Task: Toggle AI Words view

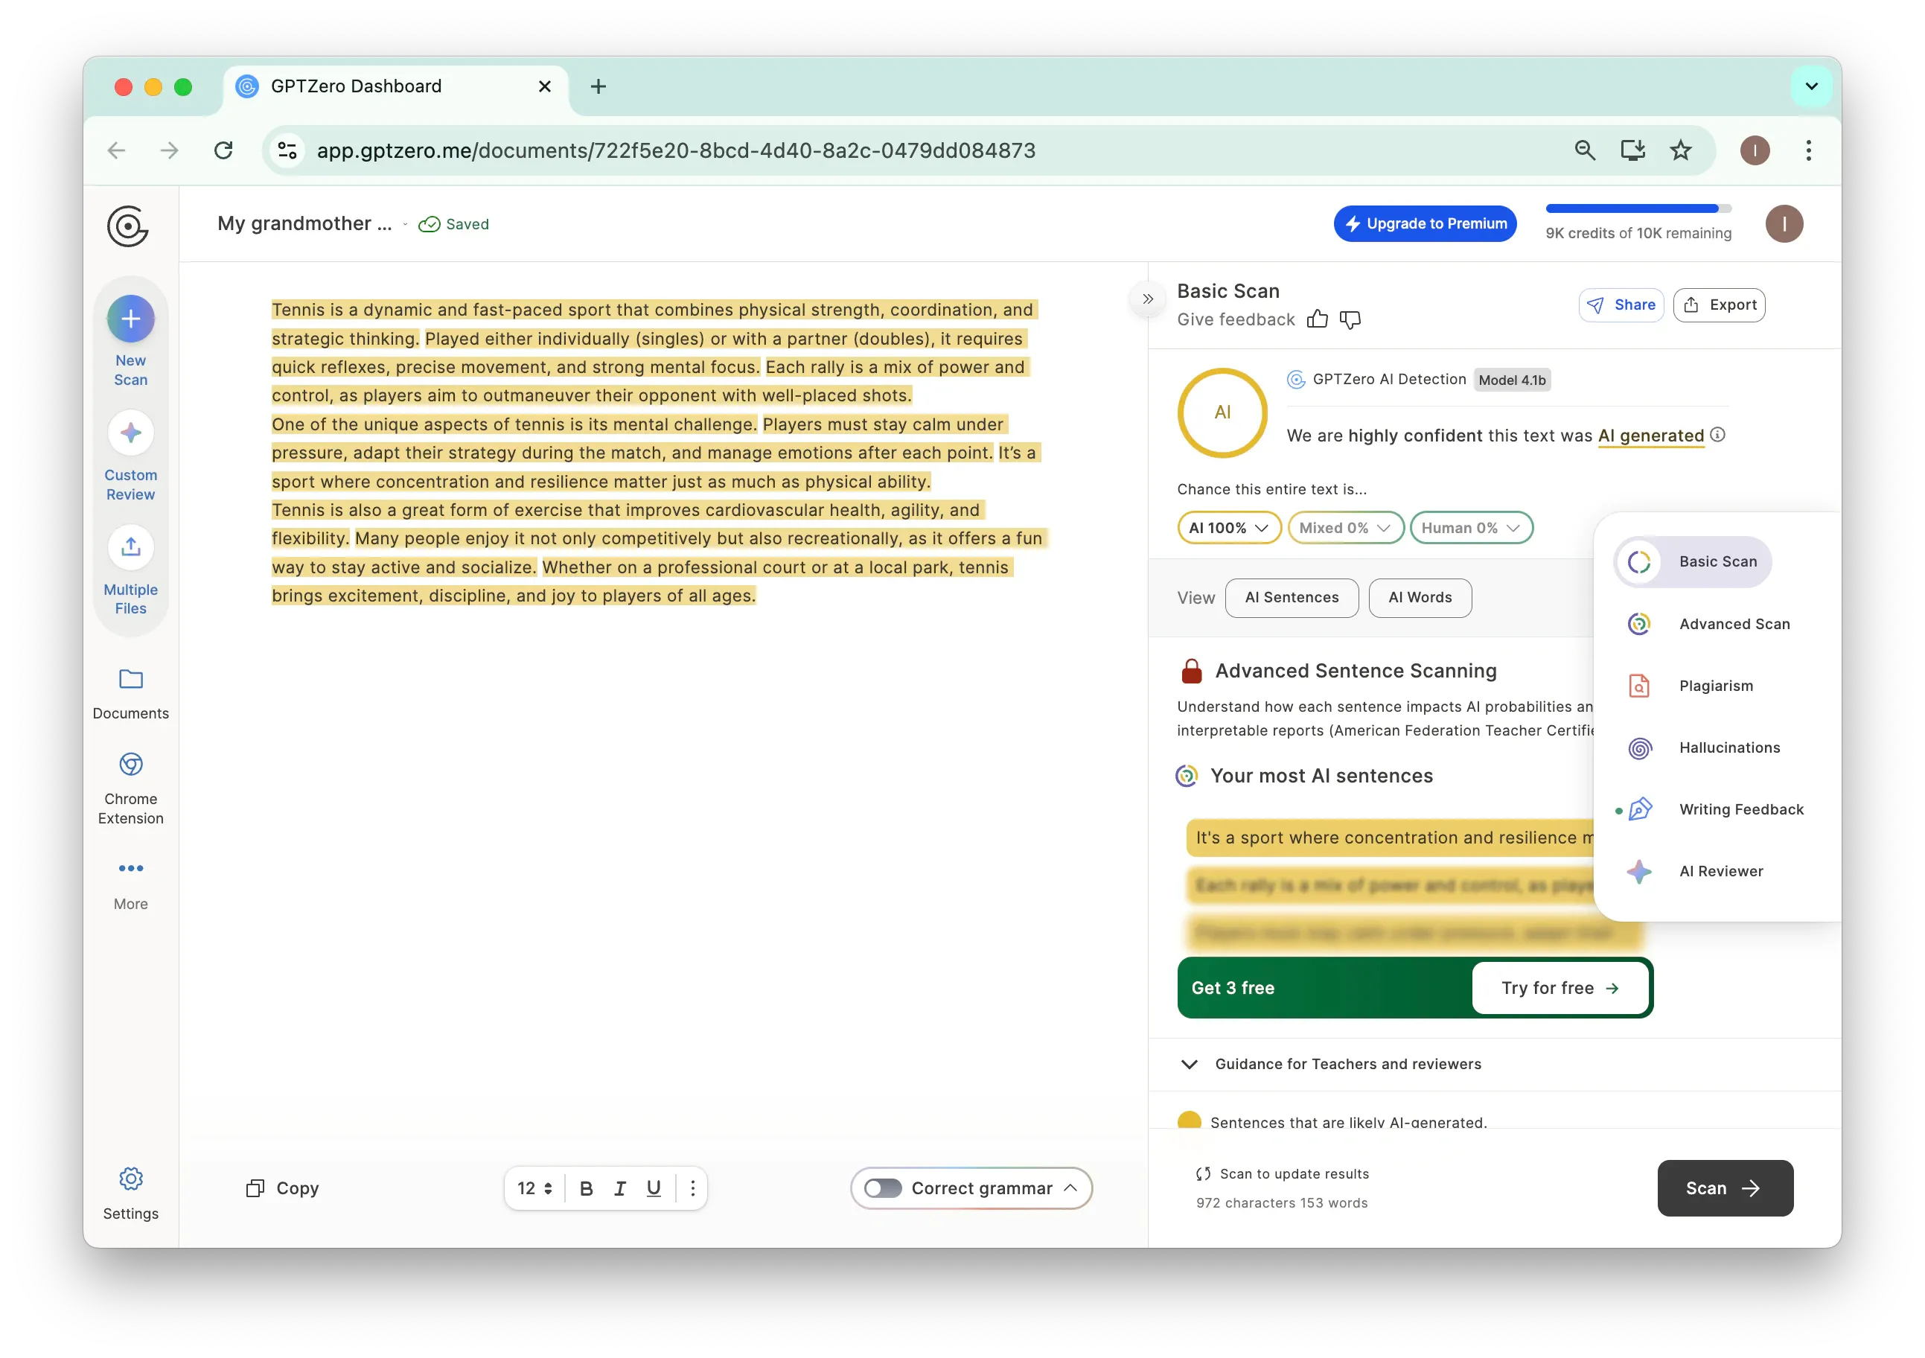Action: pyautogui.click(x=1420, y=597)
